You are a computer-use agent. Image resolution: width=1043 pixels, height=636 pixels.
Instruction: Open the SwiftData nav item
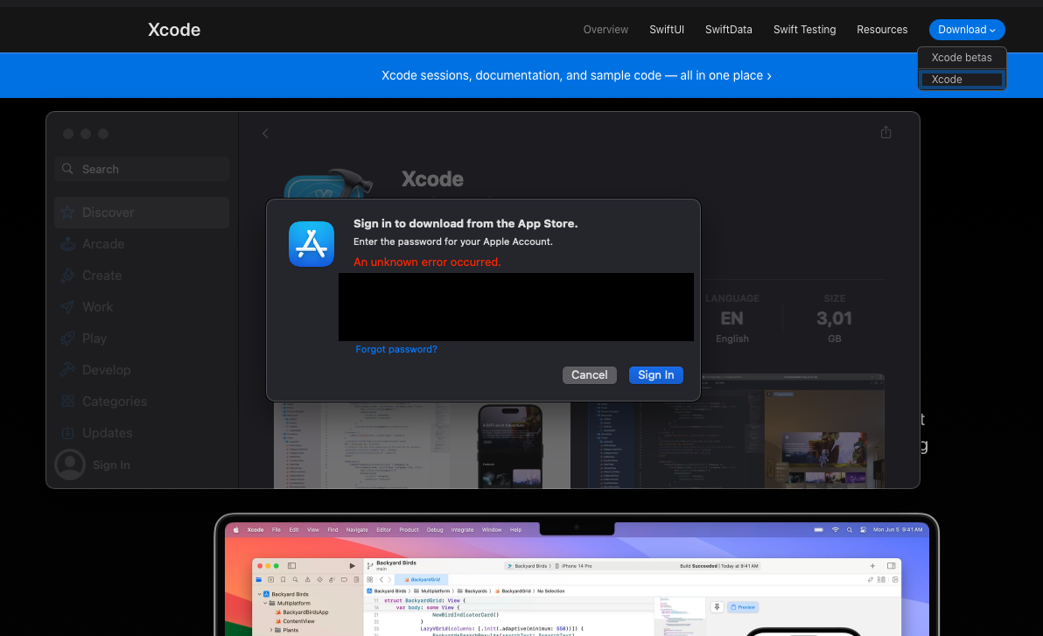coord(728,29)
